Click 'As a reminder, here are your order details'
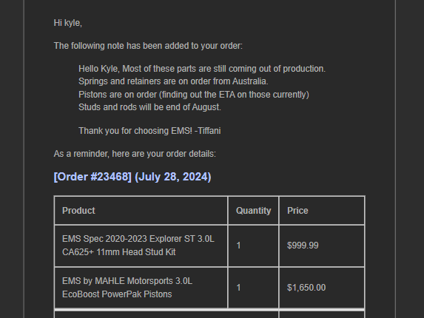 (135, 154)
